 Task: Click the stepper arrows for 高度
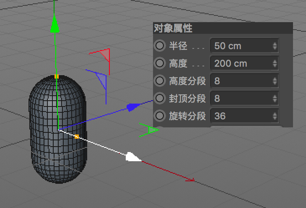(275, 63)
